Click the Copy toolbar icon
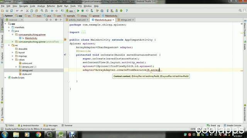 32,11
